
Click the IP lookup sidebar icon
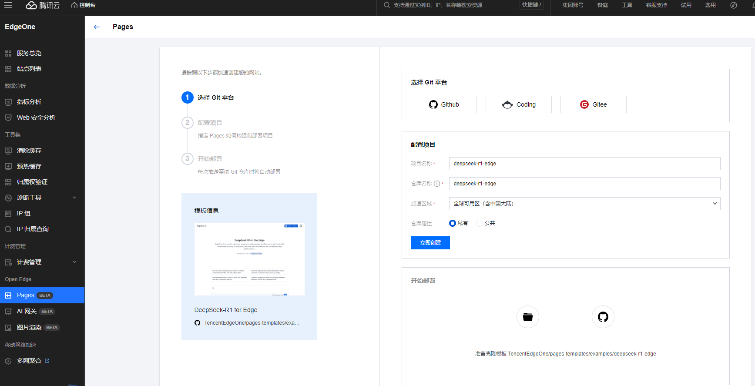coord(8,229)
